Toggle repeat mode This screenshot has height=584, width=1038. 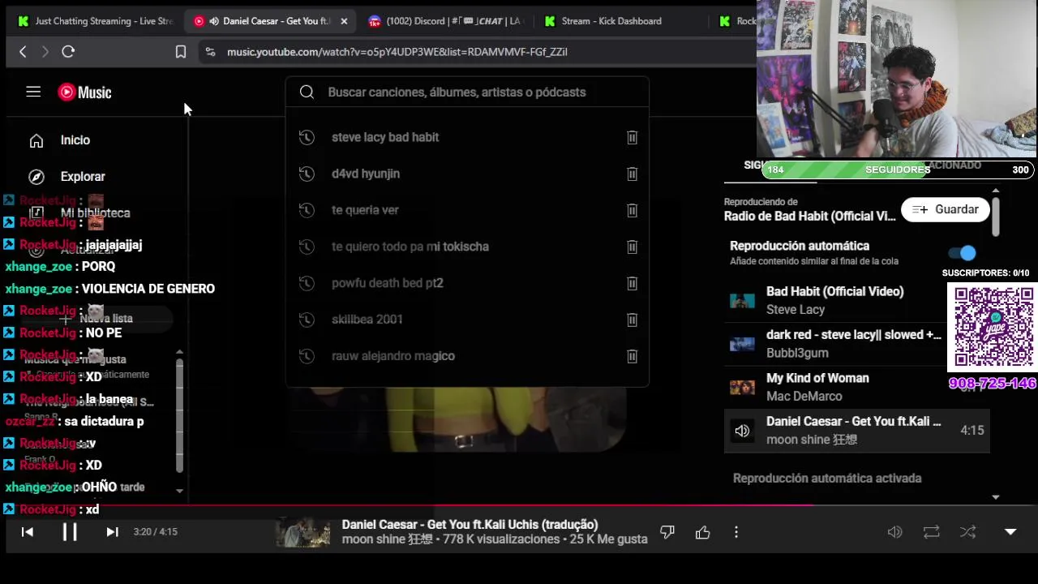pyautogui.click(x=931, y=532)
